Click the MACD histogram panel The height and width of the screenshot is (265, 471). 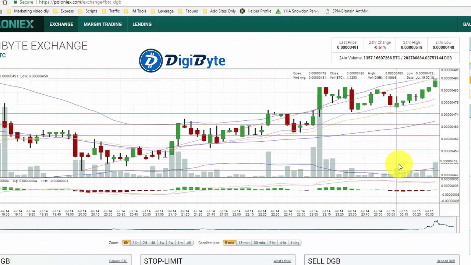pyautogui.click(x=220, y=190)
